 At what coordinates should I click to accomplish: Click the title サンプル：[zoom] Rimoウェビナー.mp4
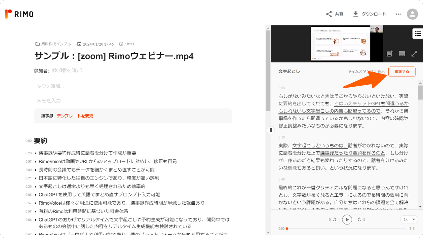coord(114,56)
